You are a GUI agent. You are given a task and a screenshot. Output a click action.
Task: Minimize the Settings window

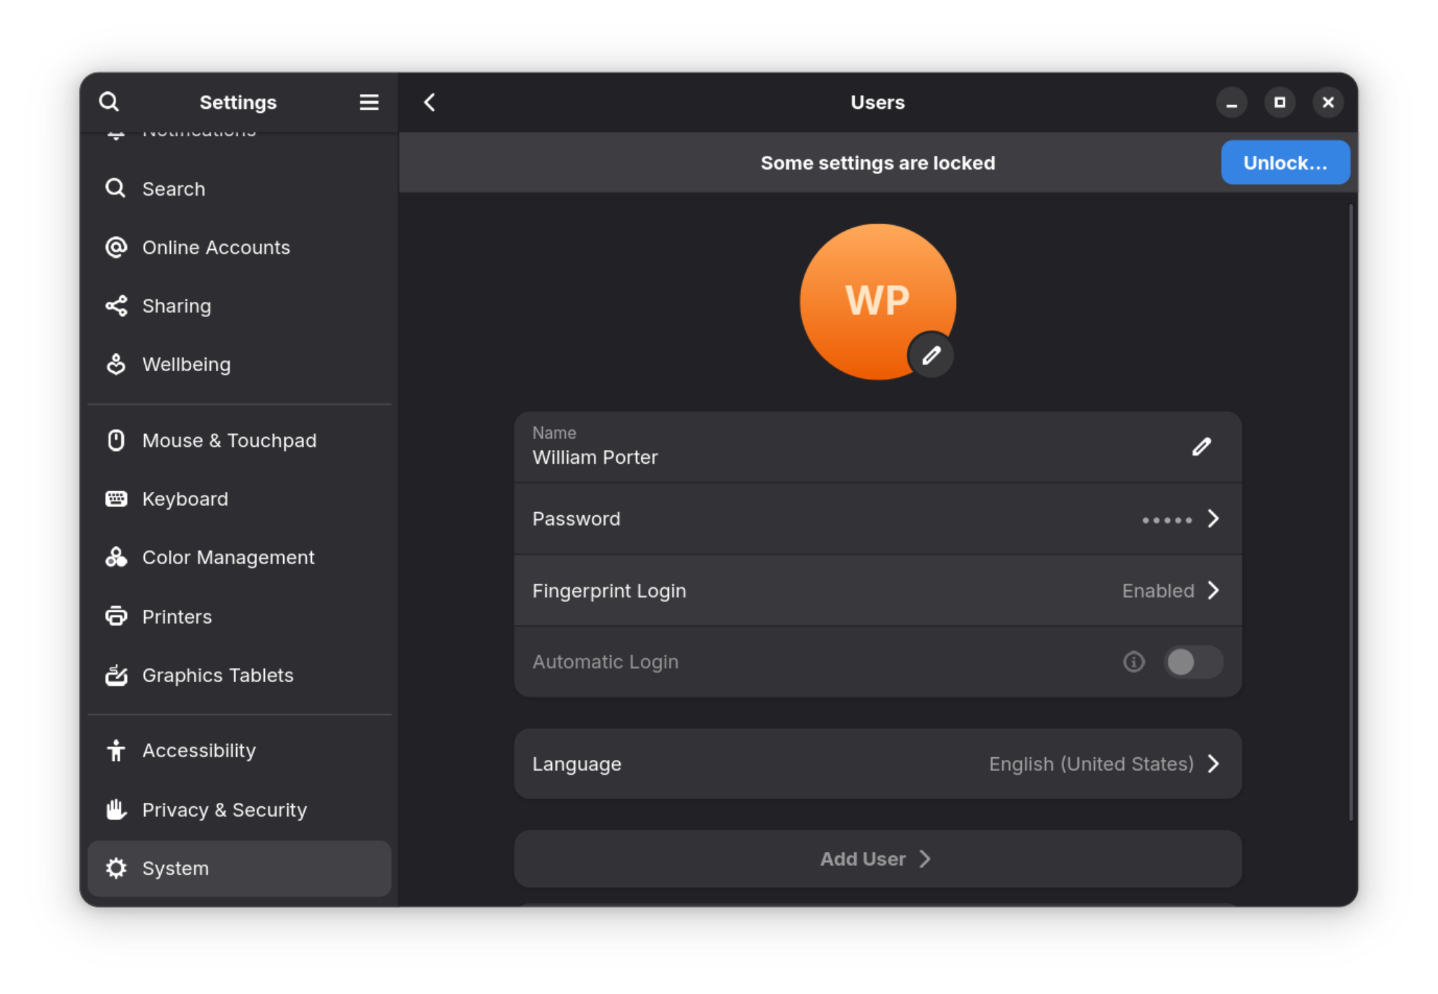click(1231, 102)
